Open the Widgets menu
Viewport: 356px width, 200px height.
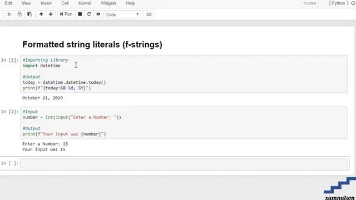pos(108,3)
